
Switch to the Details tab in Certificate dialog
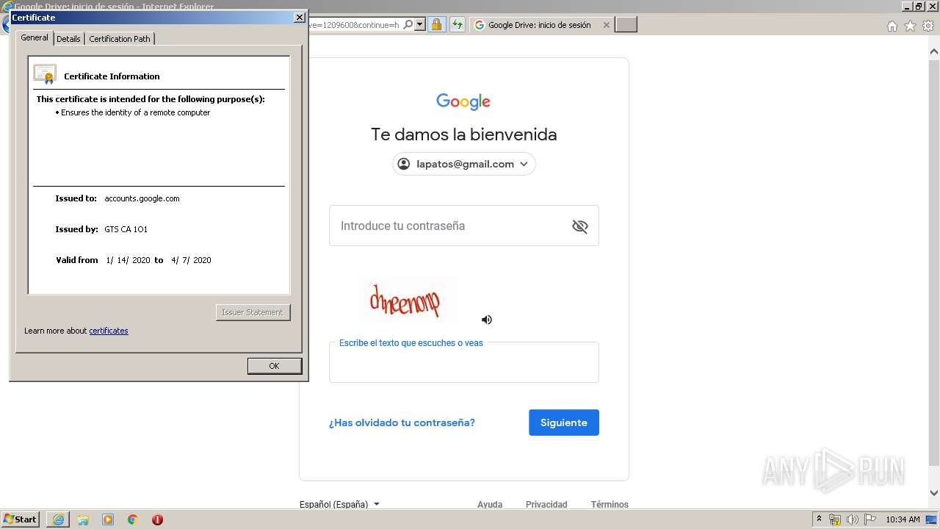pos(68,39)
